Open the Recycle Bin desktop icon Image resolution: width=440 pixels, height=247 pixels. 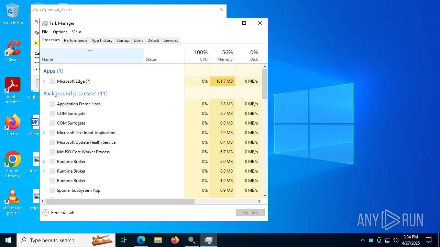point(13,14)
